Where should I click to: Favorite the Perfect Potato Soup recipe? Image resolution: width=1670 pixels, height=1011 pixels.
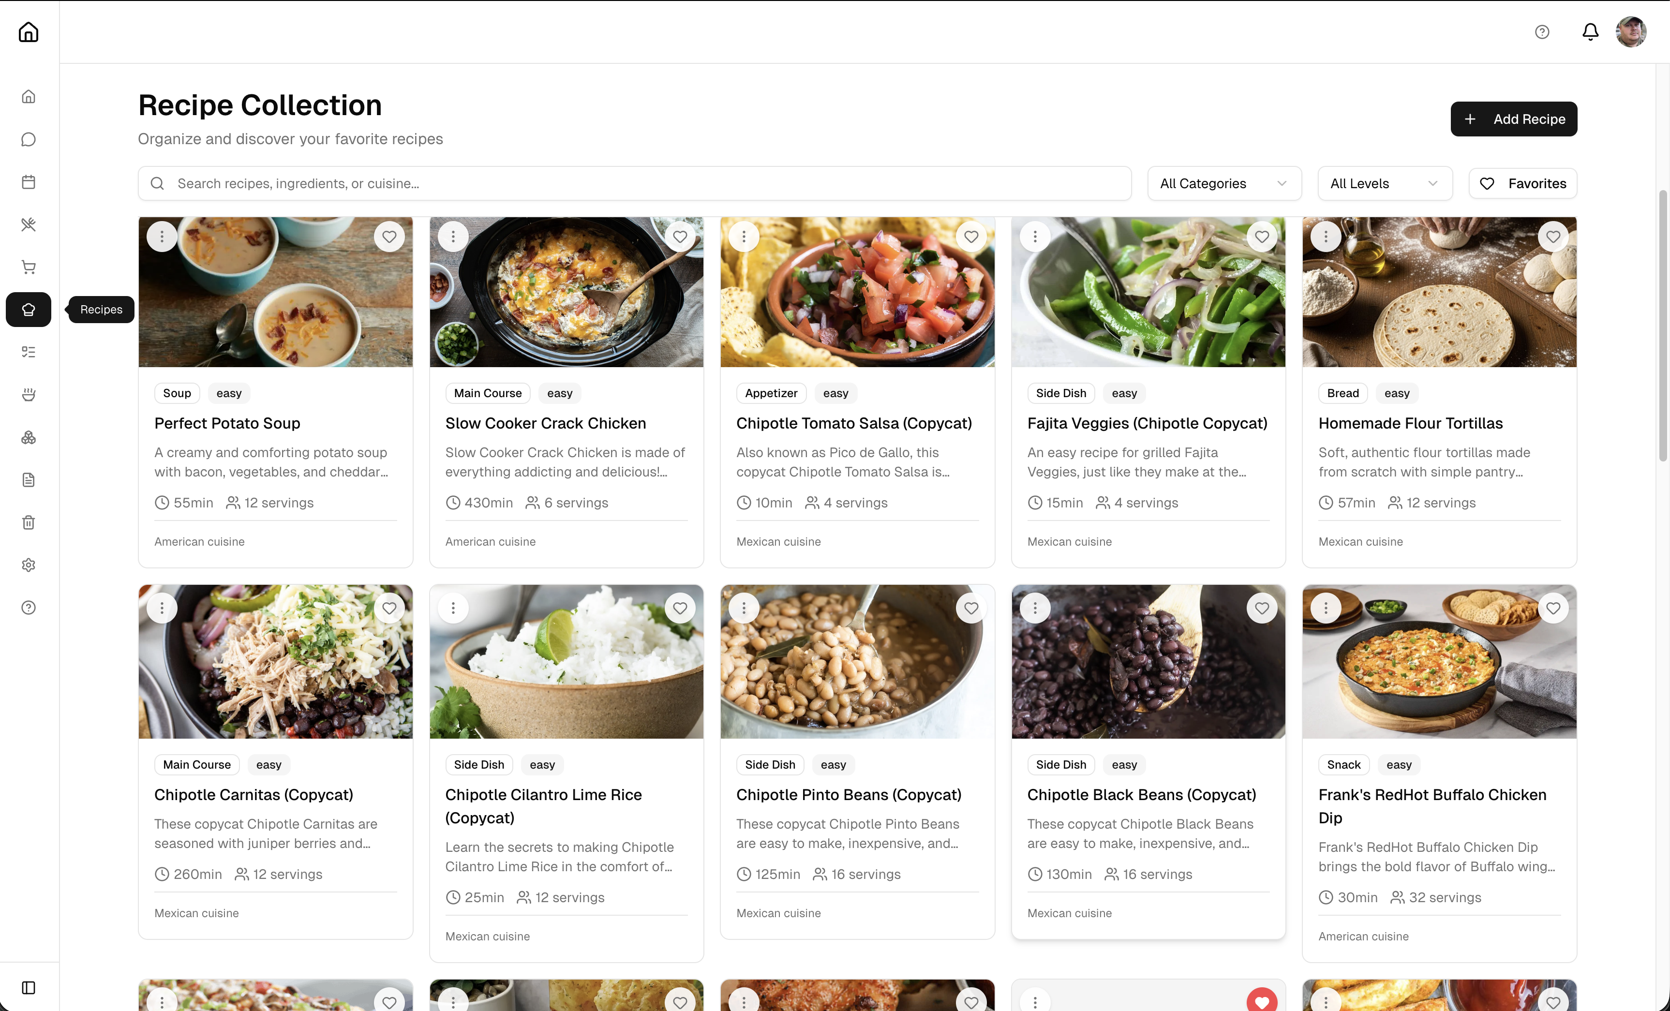(389, 237)
